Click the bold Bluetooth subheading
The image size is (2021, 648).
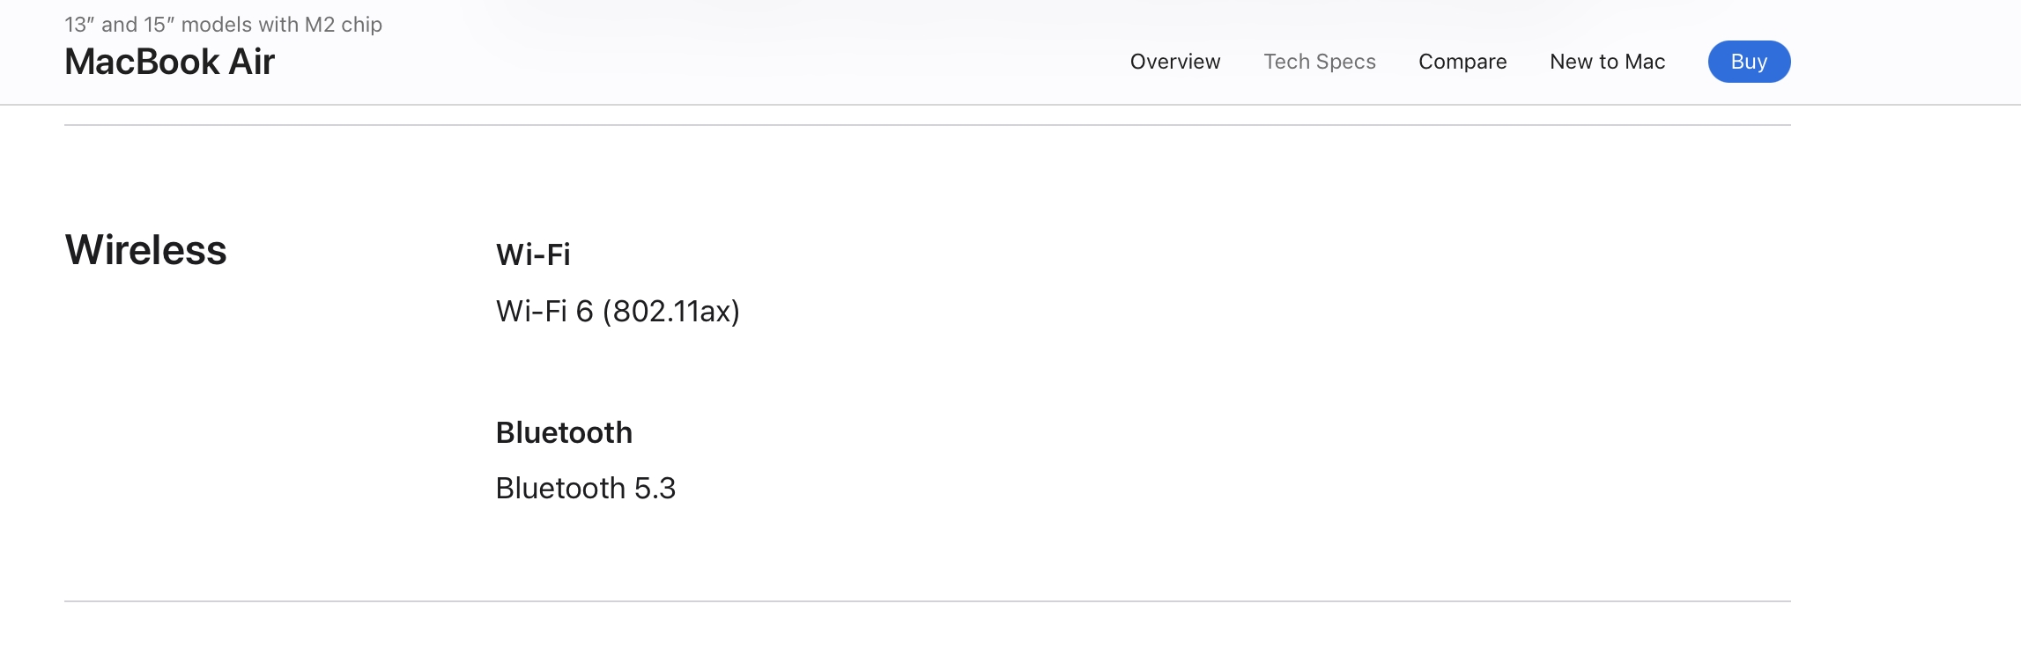[x=564, y=432]
